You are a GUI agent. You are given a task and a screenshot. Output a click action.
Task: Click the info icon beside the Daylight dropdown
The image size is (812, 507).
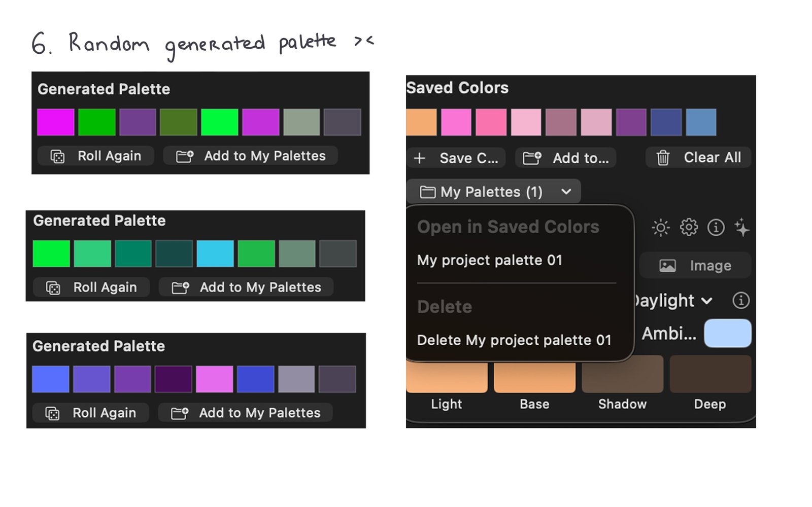coord(741,301)
